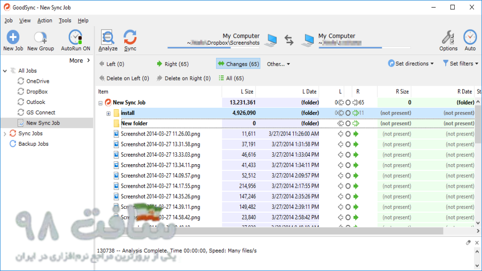Set New folder row to do-nothing circle

(x=348, y=124)
